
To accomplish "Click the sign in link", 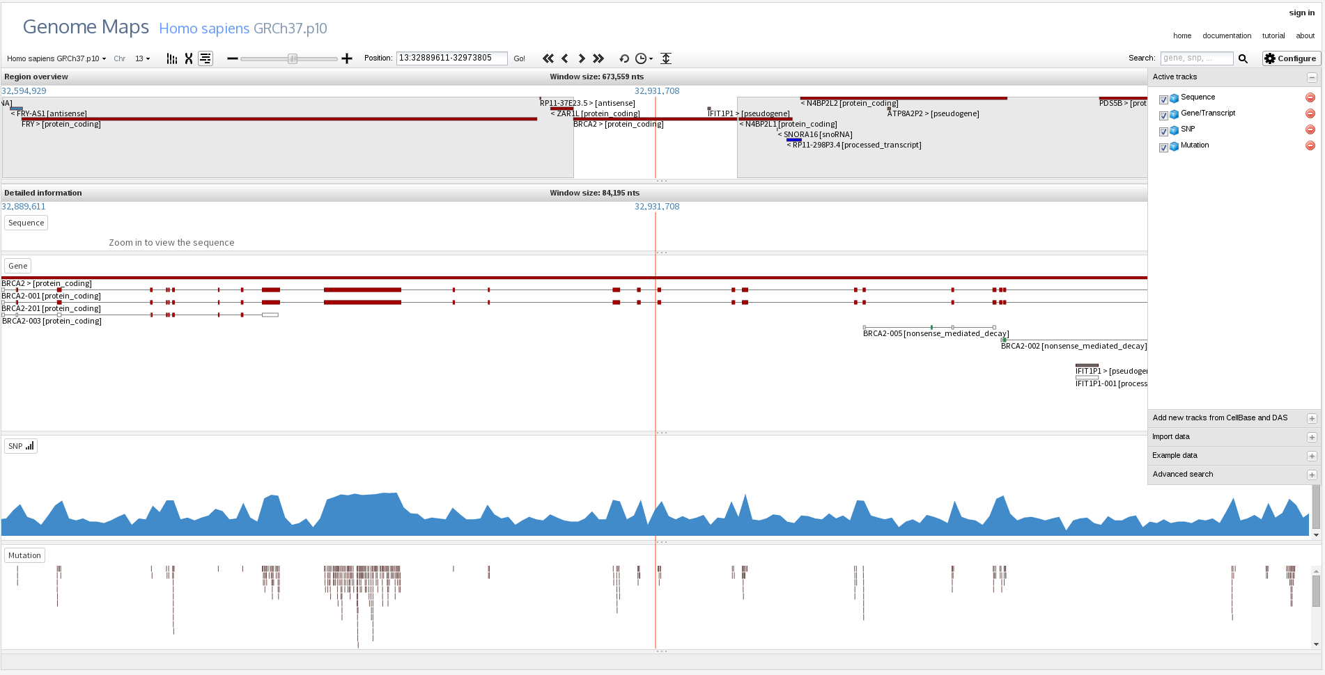I will tap(1301, 13).
